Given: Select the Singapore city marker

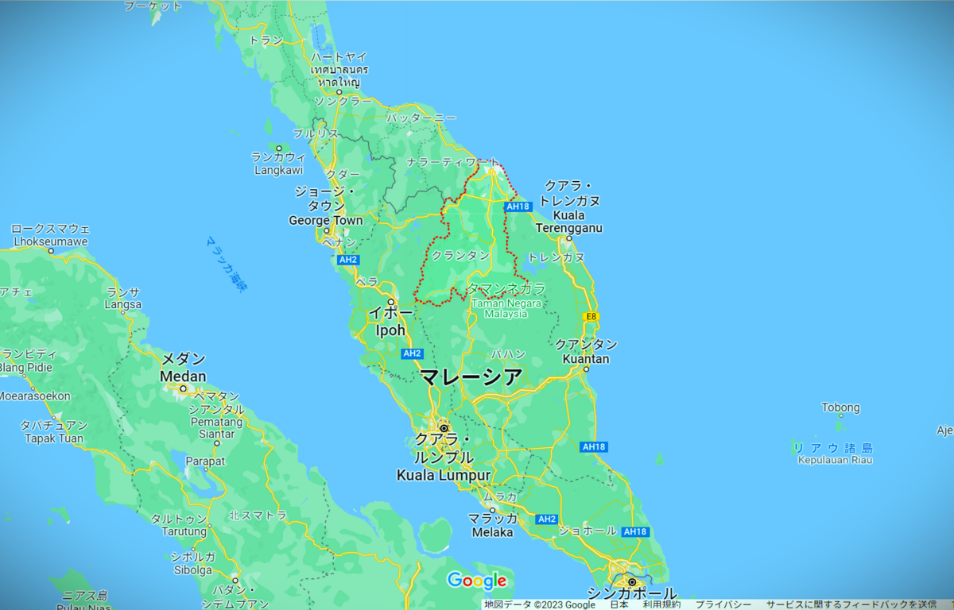Looking at the screenshot, I should pos(632,582).
